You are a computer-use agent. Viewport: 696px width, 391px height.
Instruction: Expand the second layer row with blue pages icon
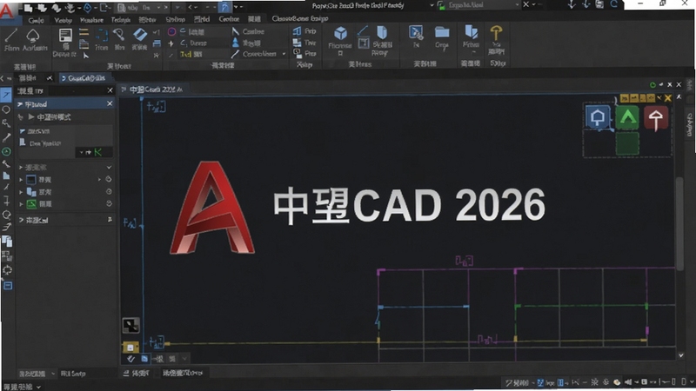coord(21,192)
